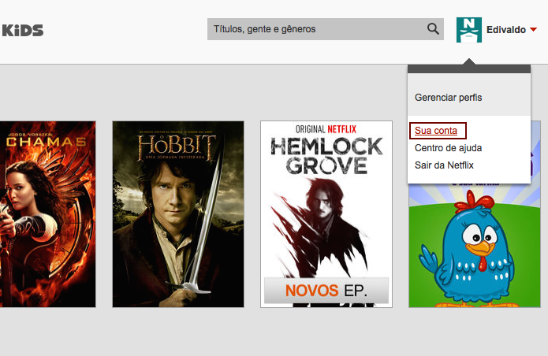Open the Kids section logo
The width and height of the screenshot is (548, 356).
23,31
